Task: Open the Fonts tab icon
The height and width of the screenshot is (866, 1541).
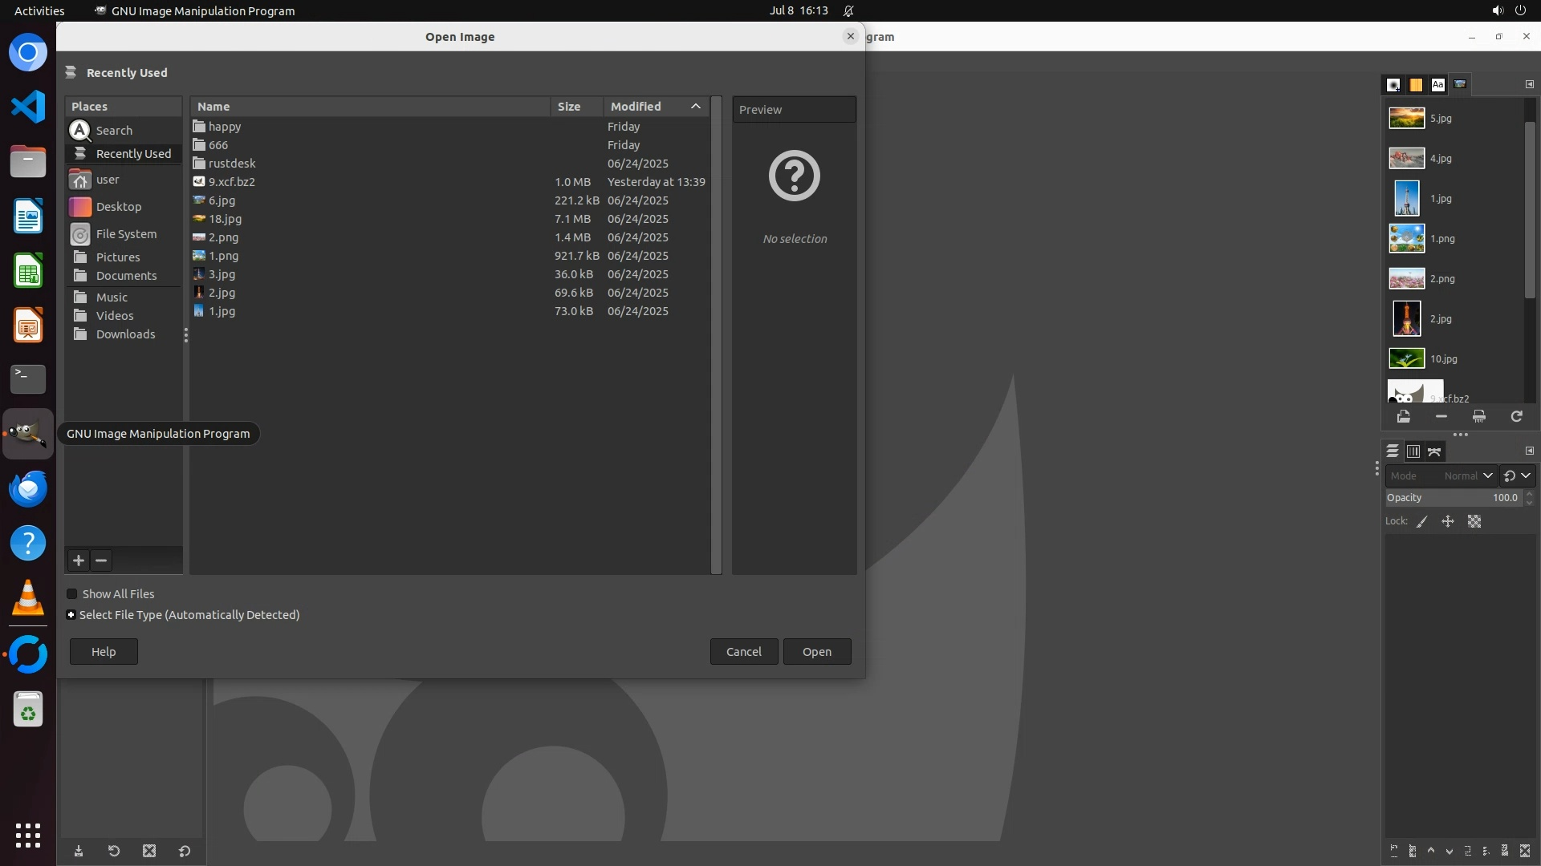Action: [1437, 84]
